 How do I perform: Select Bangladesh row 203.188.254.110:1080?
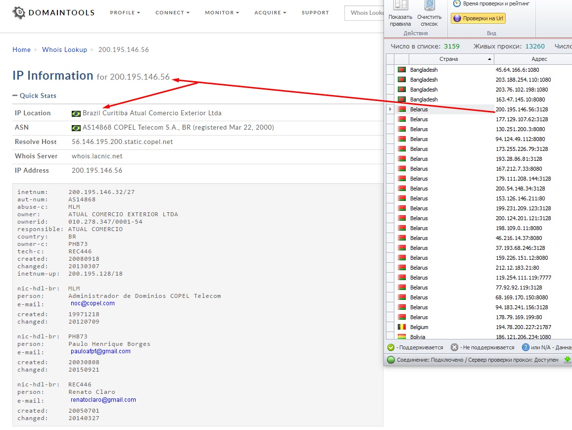479,80
